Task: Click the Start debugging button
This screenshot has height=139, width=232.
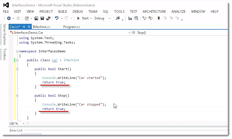Action: [83, 18]
